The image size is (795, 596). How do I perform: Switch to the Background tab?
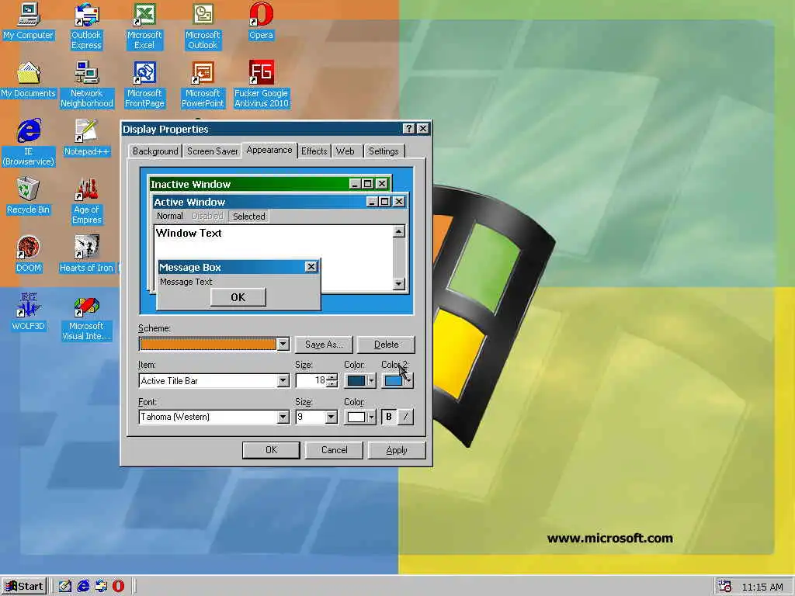(155, 151)
